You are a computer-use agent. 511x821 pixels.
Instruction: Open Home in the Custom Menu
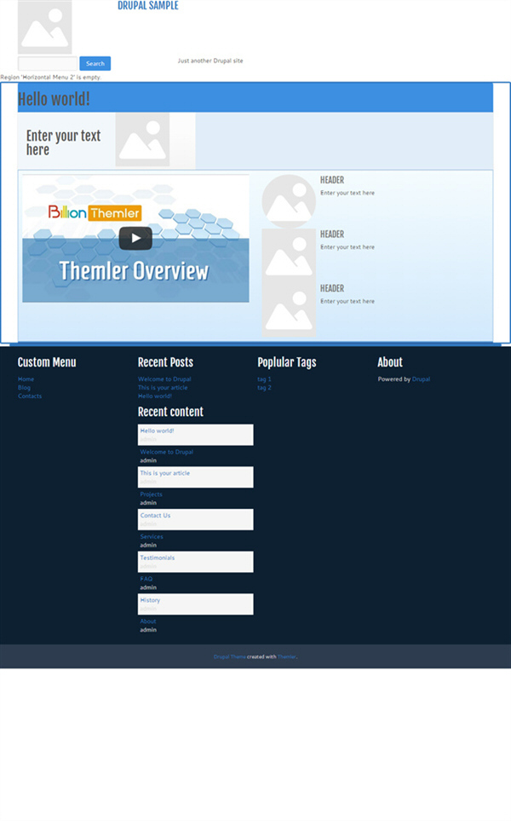tap(26, 379)
